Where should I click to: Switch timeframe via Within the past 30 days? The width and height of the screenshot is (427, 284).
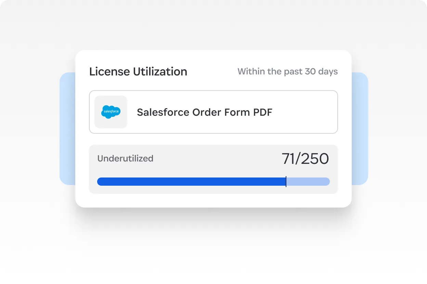tap(287, 71)
